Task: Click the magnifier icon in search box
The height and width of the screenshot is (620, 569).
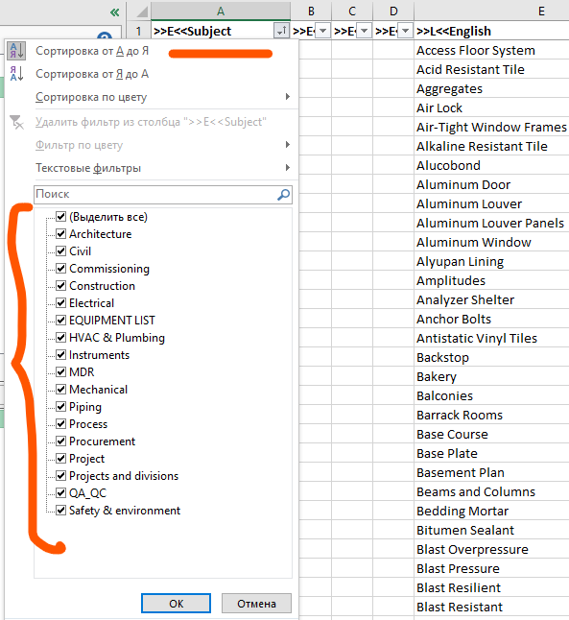Action: [283, 194]
